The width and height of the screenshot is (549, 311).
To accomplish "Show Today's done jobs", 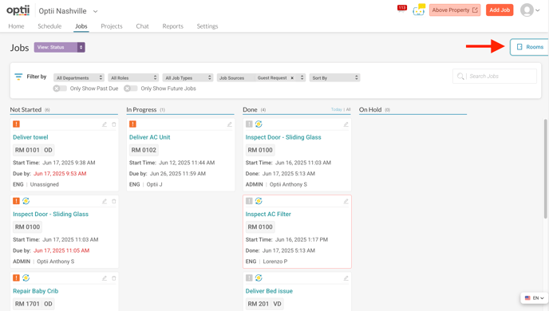I will coord(336,109).
